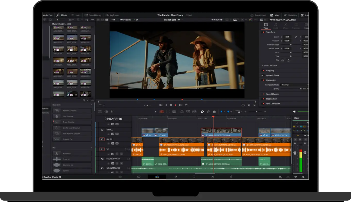Toggle the Transform enable dot
Image resolution: width=351 pixels, height=202 pixels.
264,32
